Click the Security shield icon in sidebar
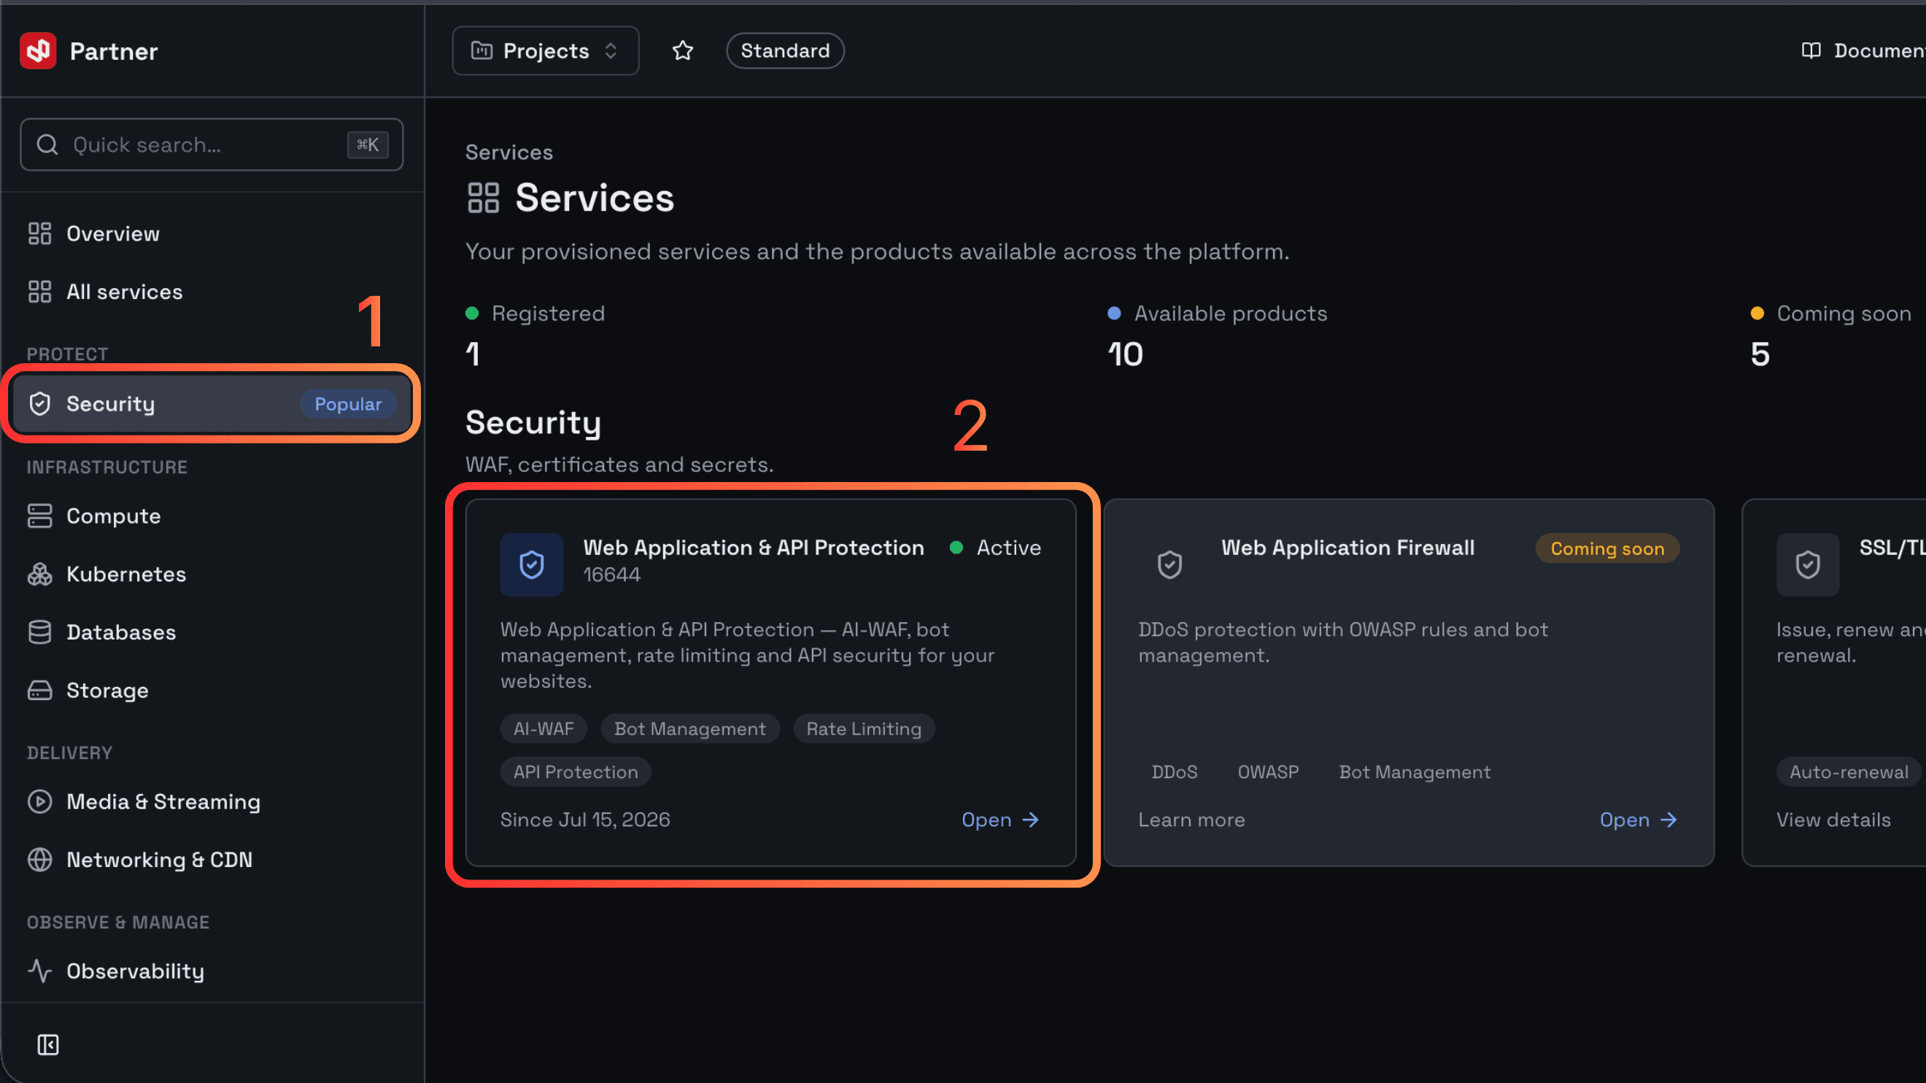This screenshot has height=1083, width=1926. tap(39, 403)
